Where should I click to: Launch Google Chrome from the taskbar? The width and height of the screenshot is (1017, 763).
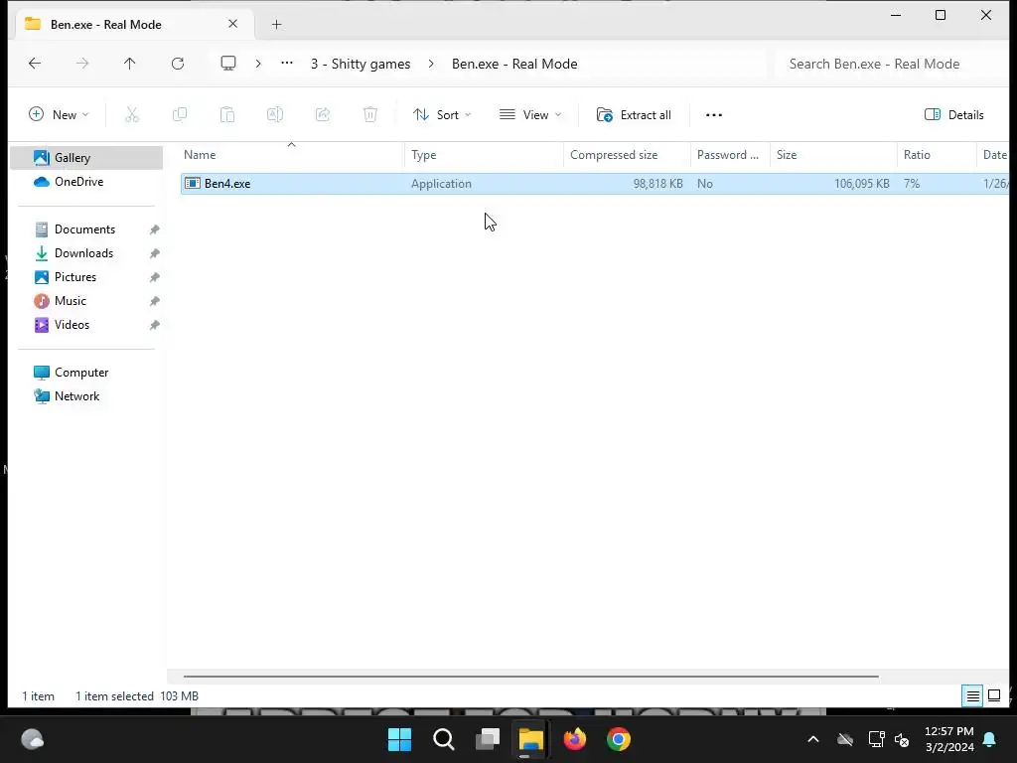[619, 739]
